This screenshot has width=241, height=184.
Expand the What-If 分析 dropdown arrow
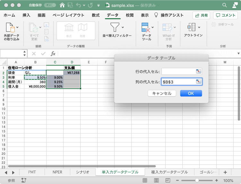pos(175,27)
